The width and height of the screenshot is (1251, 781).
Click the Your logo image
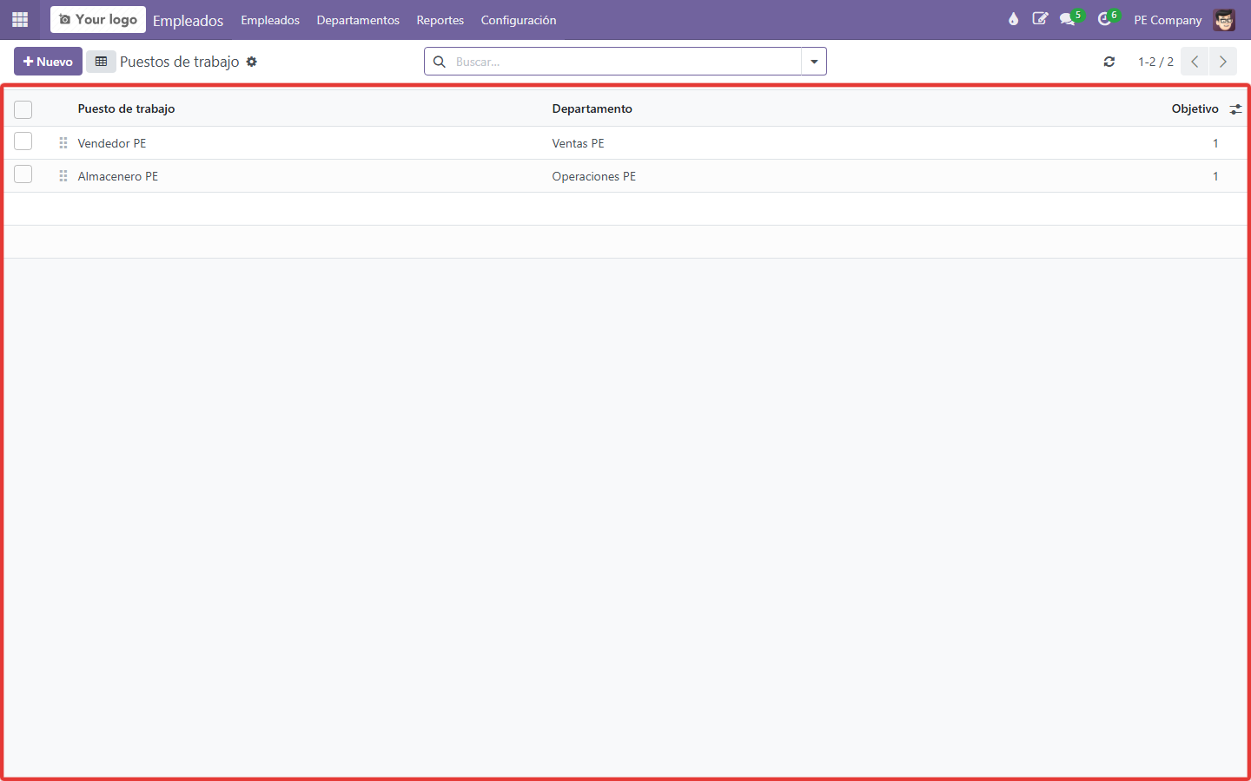(x=98, y=19)
